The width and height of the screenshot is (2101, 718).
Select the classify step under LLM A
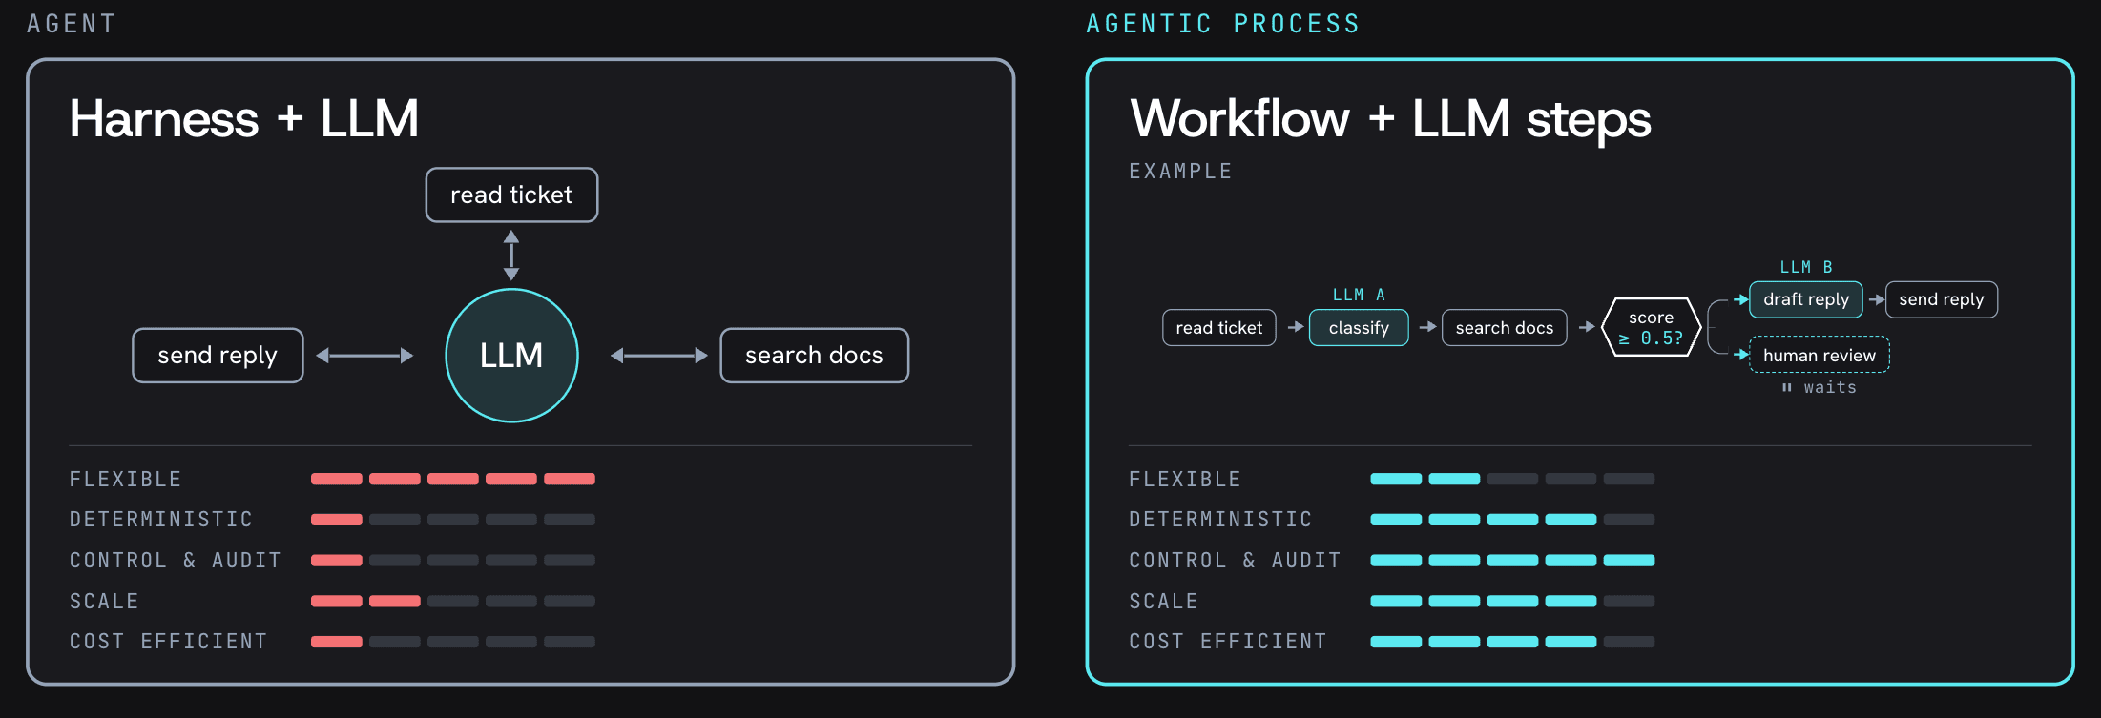click(x=1359, y=328)
